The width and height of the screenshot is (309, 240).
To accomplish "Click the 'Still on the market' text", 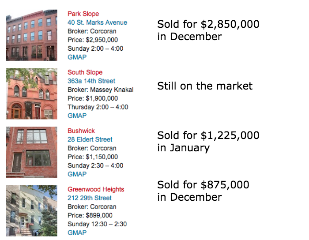I will pyautogui.click(x=205, y=86).
